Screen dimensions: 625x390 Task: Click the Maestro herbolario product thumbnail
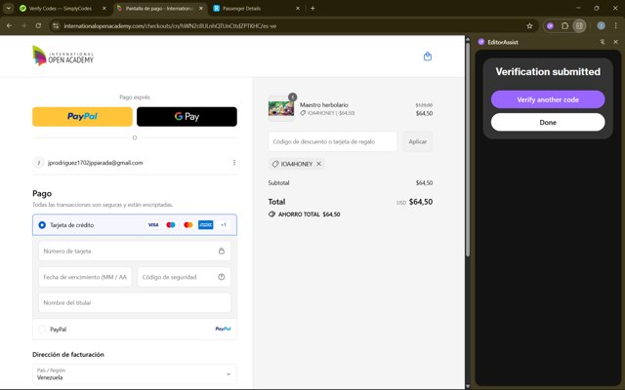point(281,108)
